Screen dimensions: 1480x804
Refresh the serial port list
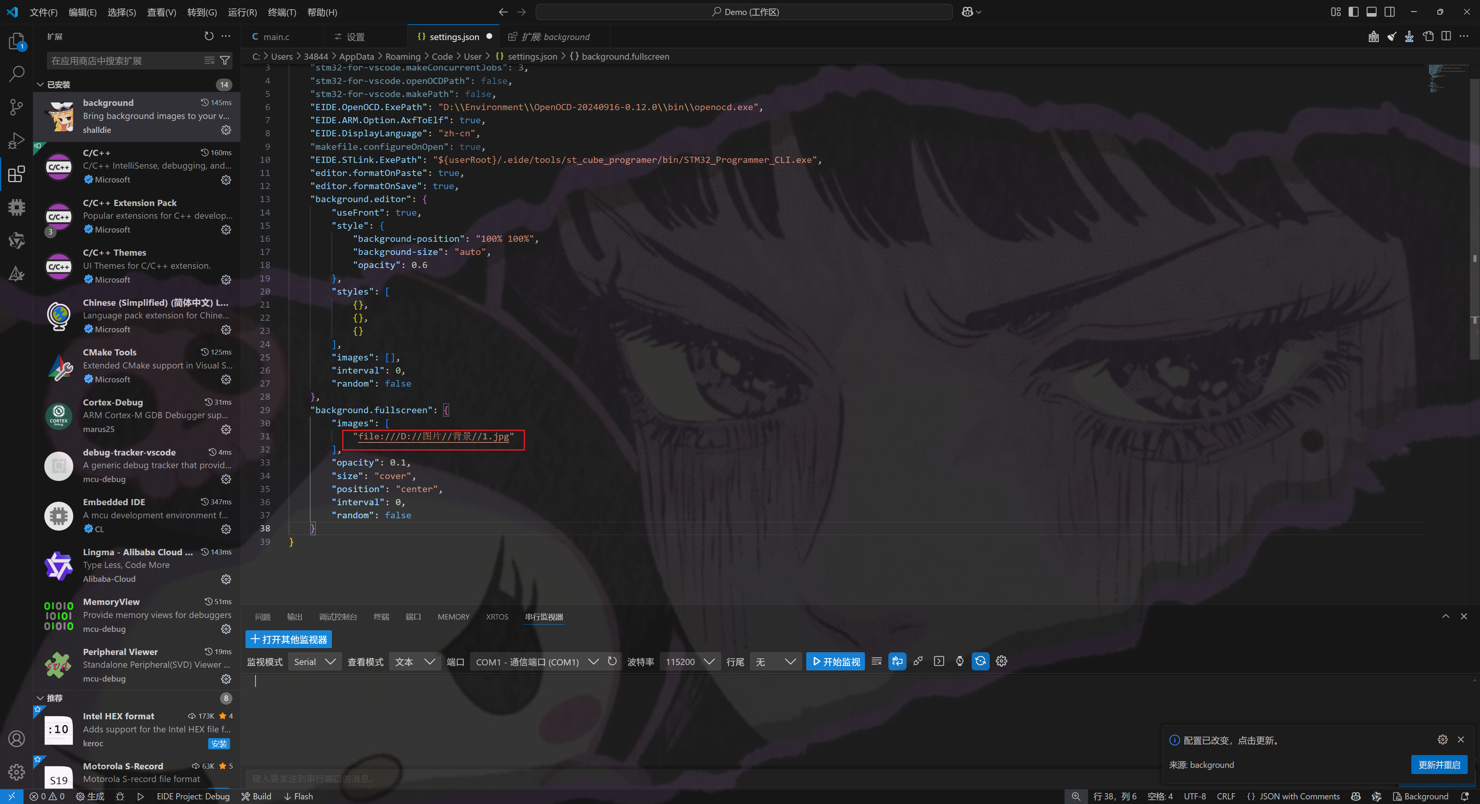click(x=612, y=661)
